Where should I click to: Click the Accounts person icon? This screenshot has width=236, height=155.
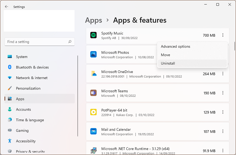10,109
